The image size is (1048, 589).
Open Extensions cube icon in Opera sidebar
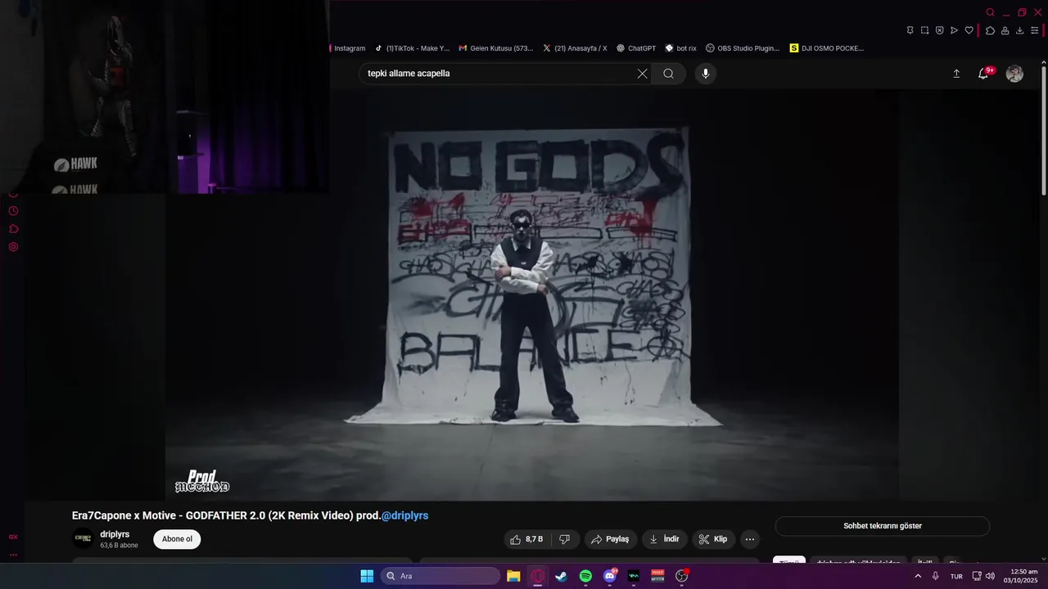click(x=13, y=229)
